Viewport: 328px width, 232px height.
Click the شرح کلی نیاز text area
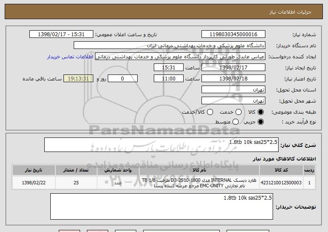tap(161, 145)
